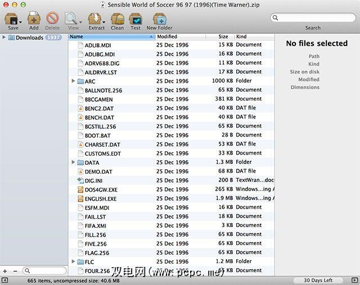This screenshot has height=285, width=360.
Task: Open the View dropdown arrow
Action: pyautogui.click(x=80, y=22)
